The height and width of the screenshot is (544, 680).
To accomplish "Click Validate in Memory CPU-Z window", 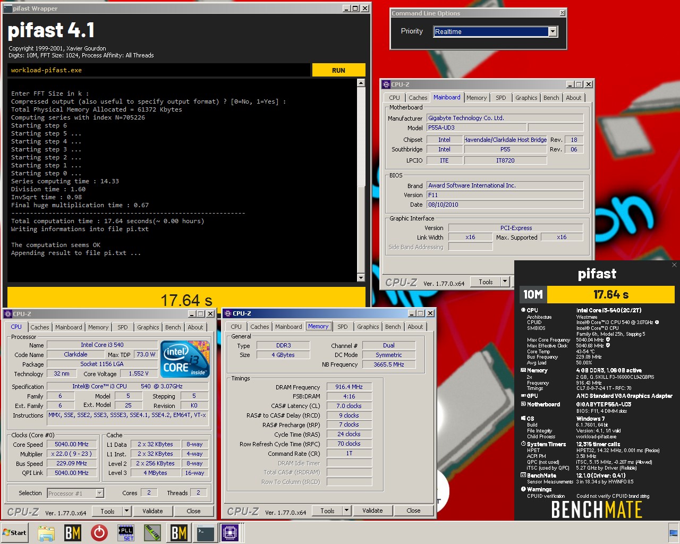I will click(x=372, y=511).
